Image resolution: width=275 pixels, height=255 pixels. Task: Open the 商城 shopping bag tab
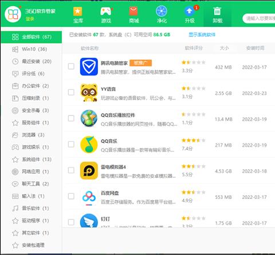(x=133, y=15)
